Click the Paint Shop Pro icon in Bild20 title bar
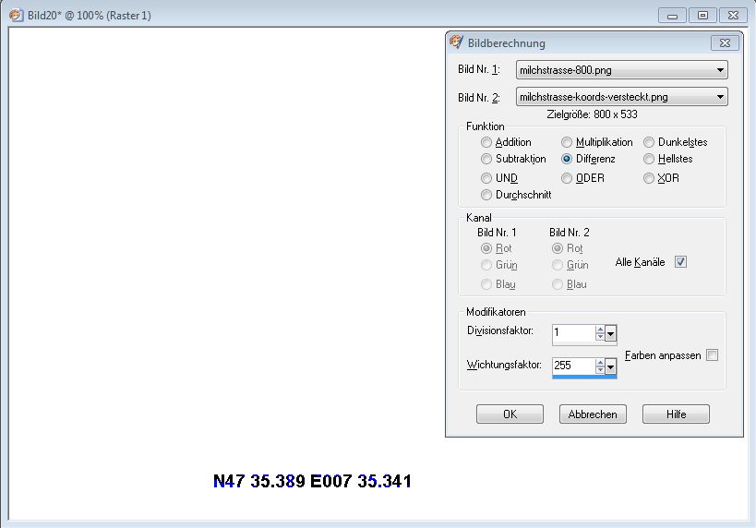Image resolution: width=756 pixels, height=528 pixels. click(16, 15)
